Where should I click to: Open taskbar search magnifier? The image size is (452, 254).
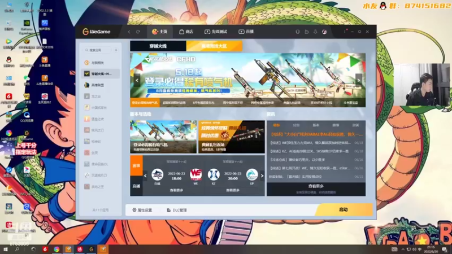[x=17, y=249]
